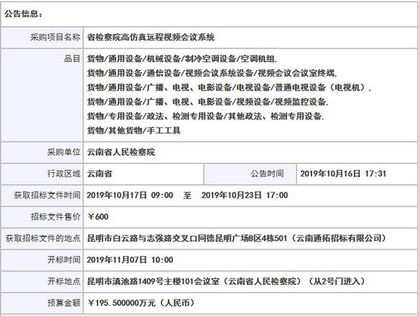Click the bid opening time 2019年11月07日 10:00
This screenshot has width=419, height=316.
[130, 260]
